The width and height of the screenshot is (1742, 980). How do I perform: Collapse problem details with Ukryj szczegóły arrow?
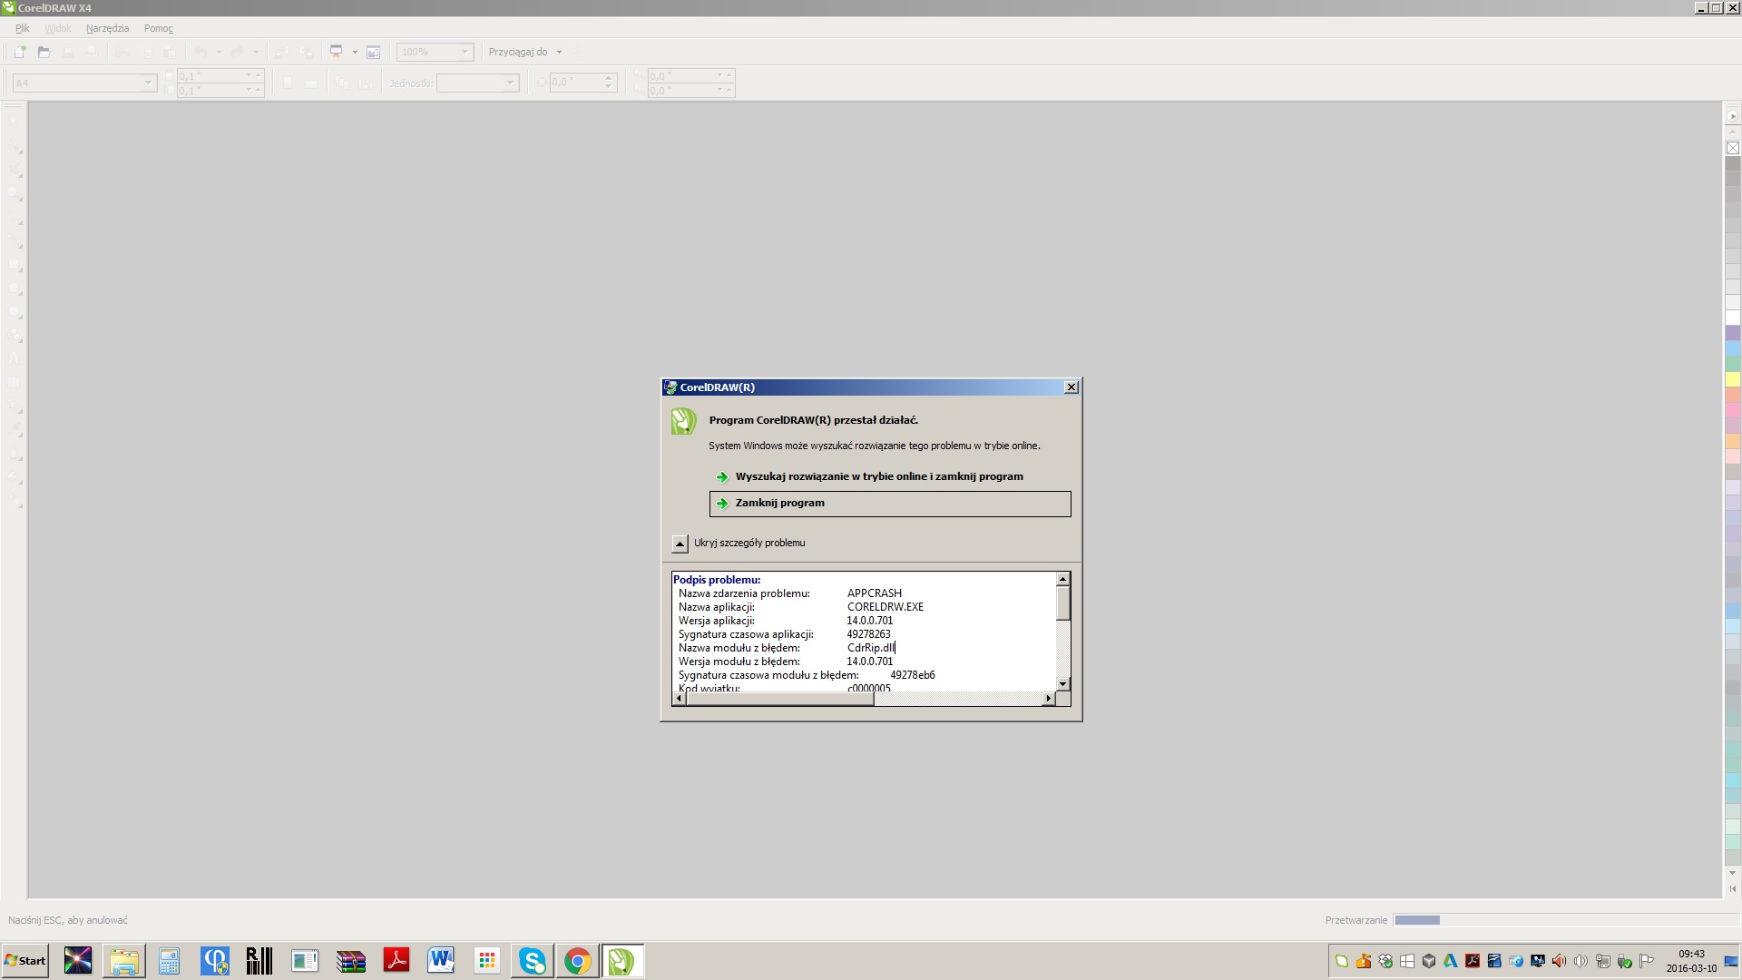(680, 544)
